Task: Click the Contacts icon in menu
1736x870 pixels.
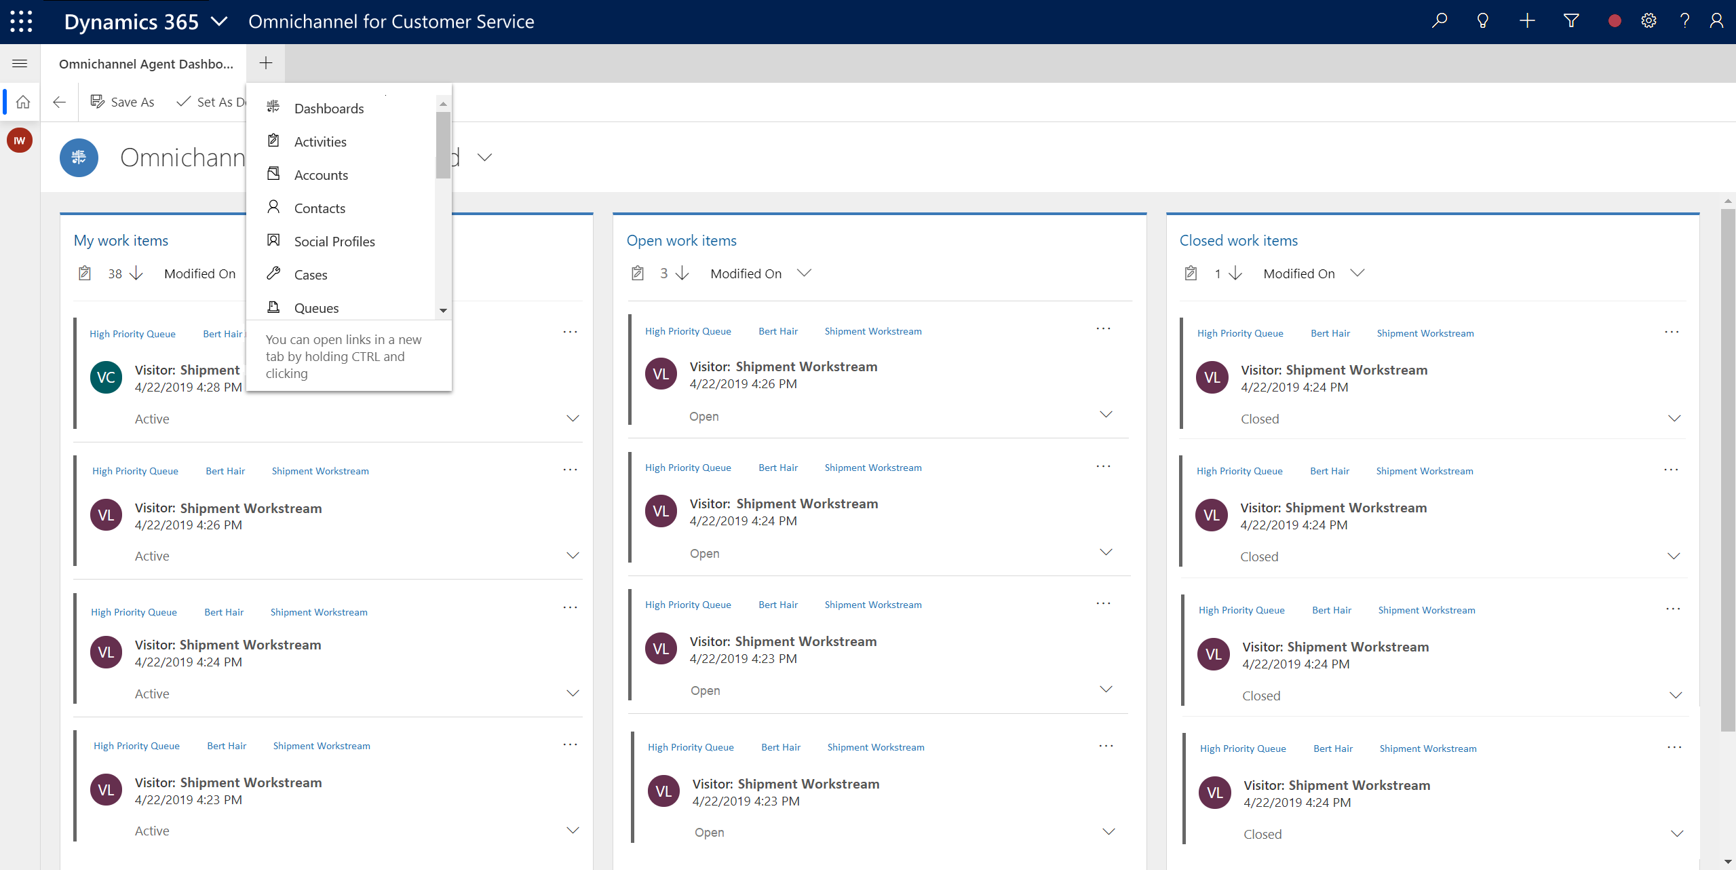Action: click(274, 208)
